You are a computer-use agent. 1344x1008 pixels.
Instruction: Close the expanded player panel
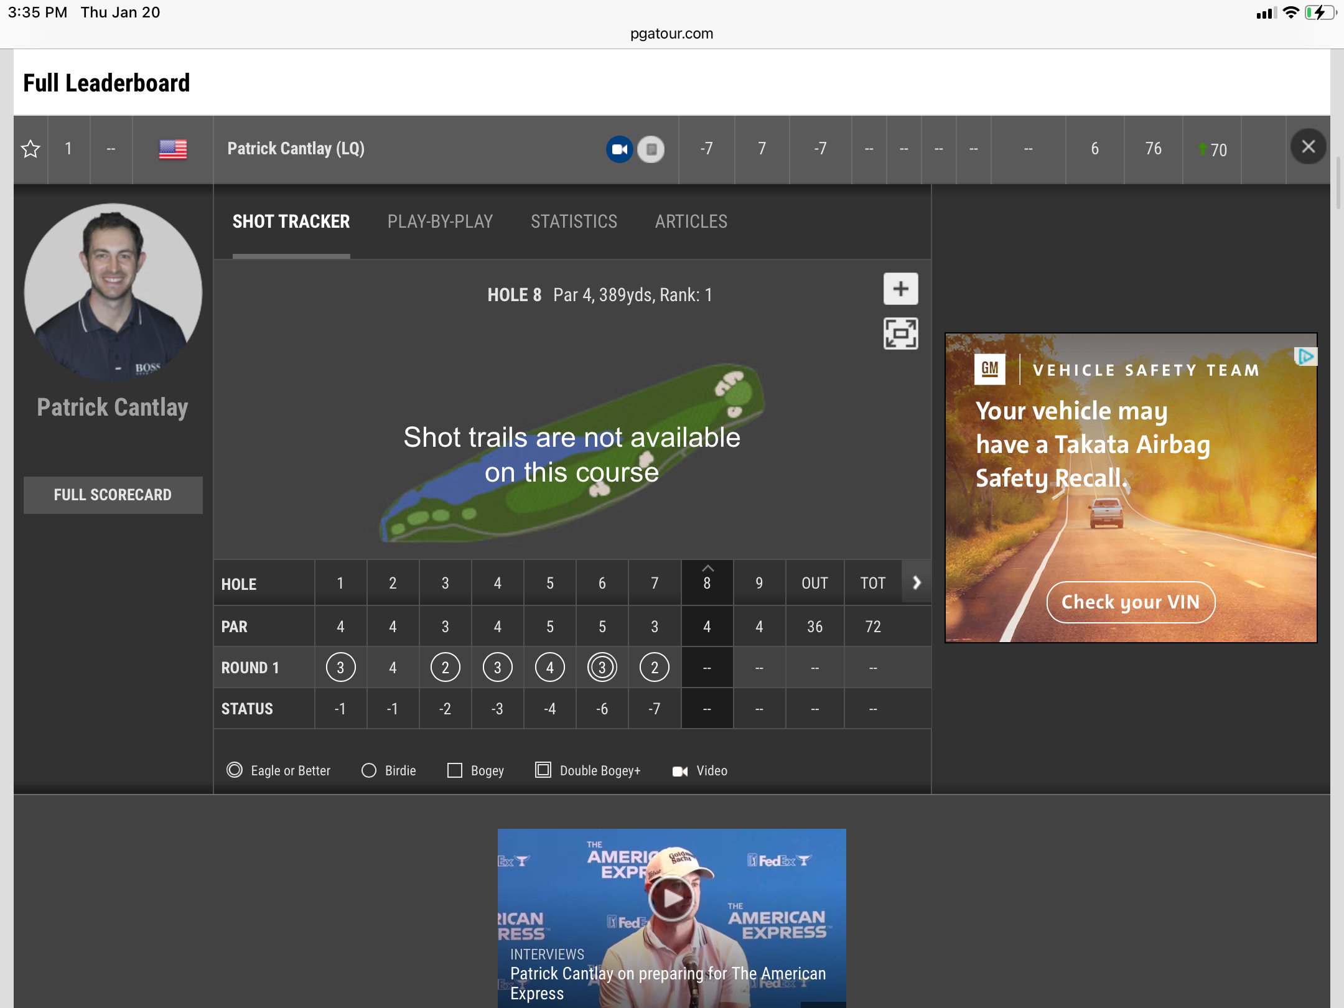[1308, 147]
